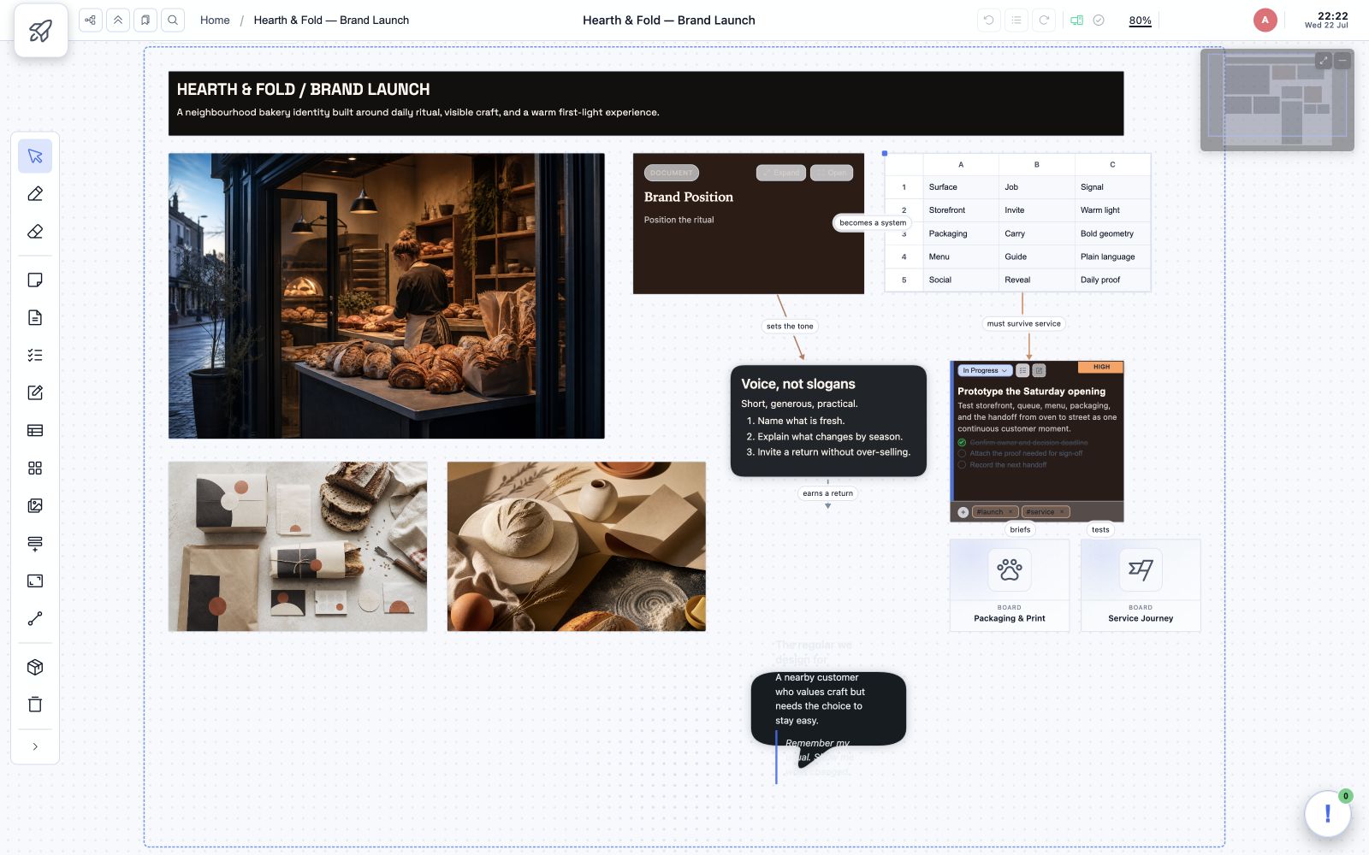1369x855 pixels.
Task: Select the bread and flour still-life image
Action: [577, 546]
